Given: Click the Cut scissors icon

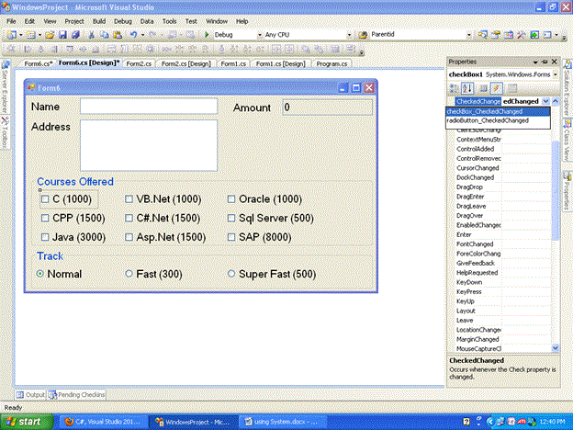Looking at the screenshot, I should click(x=91, y=35).
